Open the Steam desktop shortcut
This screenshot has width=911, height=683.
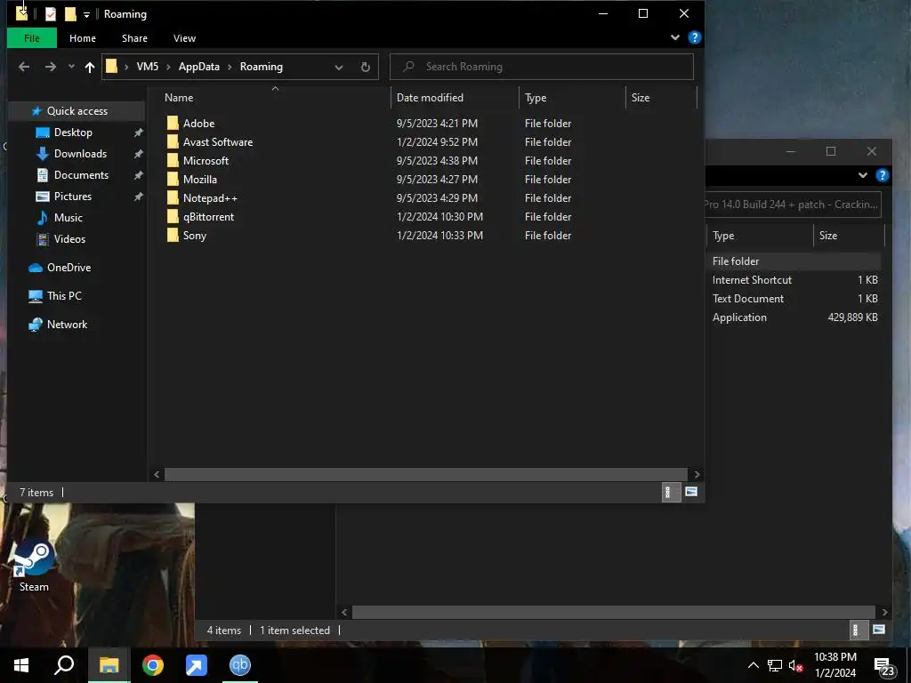[x=34, y=566]
